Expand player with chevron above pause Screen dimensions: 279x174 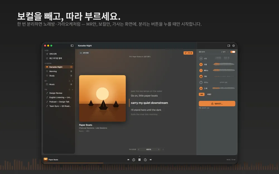click(139, 156)
